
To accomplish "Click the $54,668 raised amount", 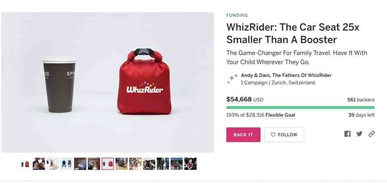I will (239, 100).
